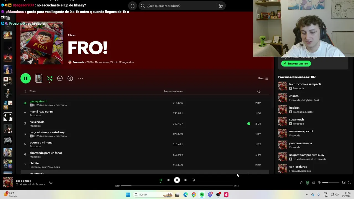Pause playback in the bottom player bar
The image size is (354, 199).
click(x=177, y=180)
